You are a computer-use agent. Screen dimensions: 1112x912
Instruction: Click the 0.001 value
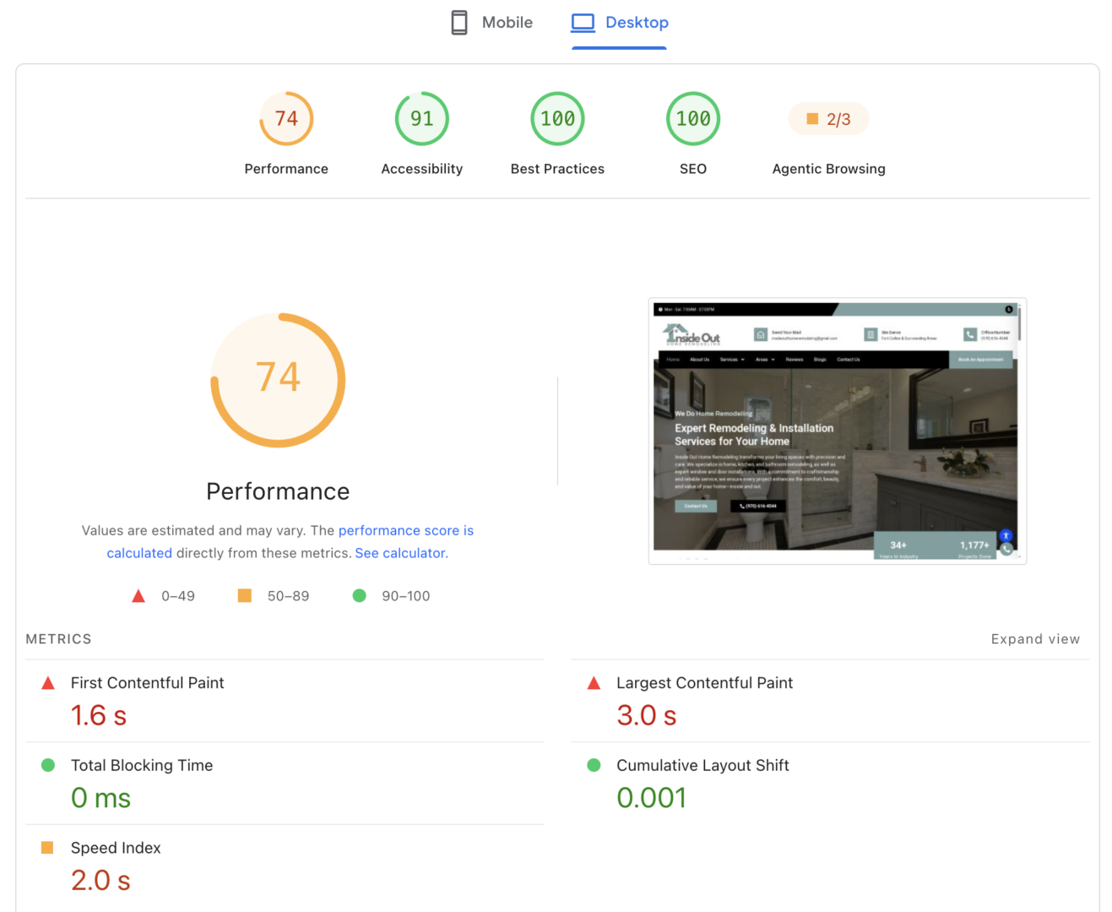tap(652, 798)
